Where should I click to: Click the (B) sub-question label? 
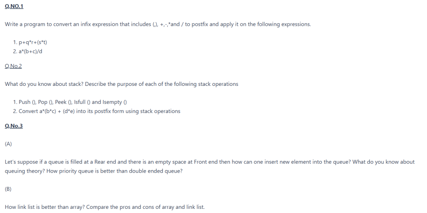(8, 189)
